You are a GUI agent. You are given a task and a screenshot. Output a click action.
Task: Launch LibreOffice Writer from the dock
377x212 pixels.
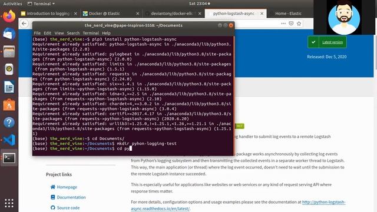(x=9, y=87)
